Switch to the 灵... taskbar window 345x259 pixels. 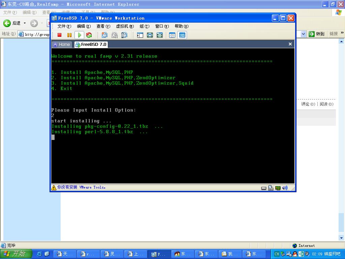(x=113, y=254)
